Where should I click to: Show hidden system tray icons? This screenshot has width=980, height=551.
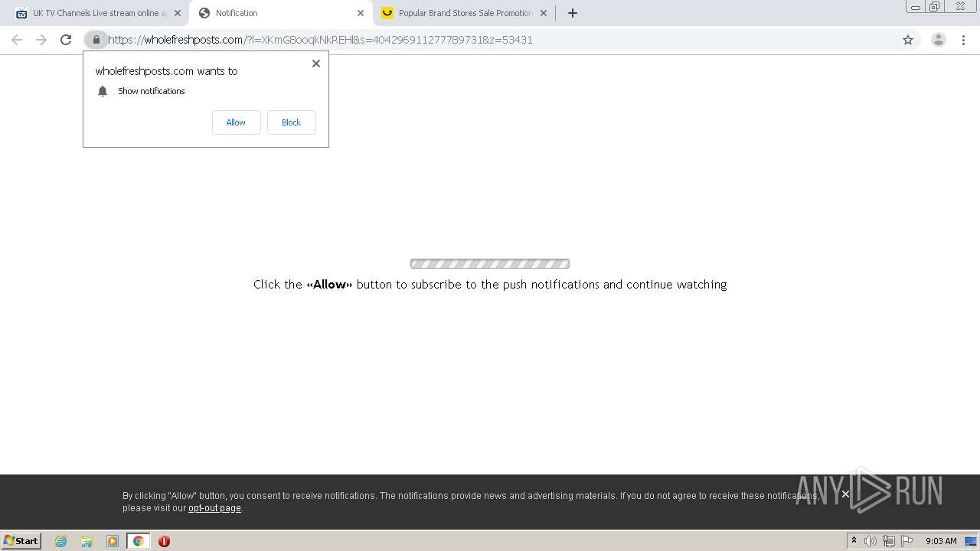point(854,541)
